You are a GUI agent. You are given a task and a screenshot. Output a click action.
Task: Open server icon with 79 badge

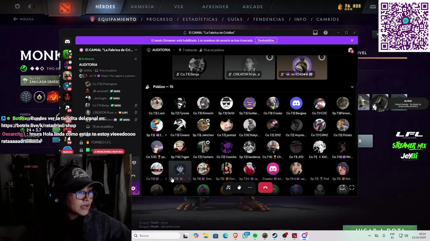(67, 75)
